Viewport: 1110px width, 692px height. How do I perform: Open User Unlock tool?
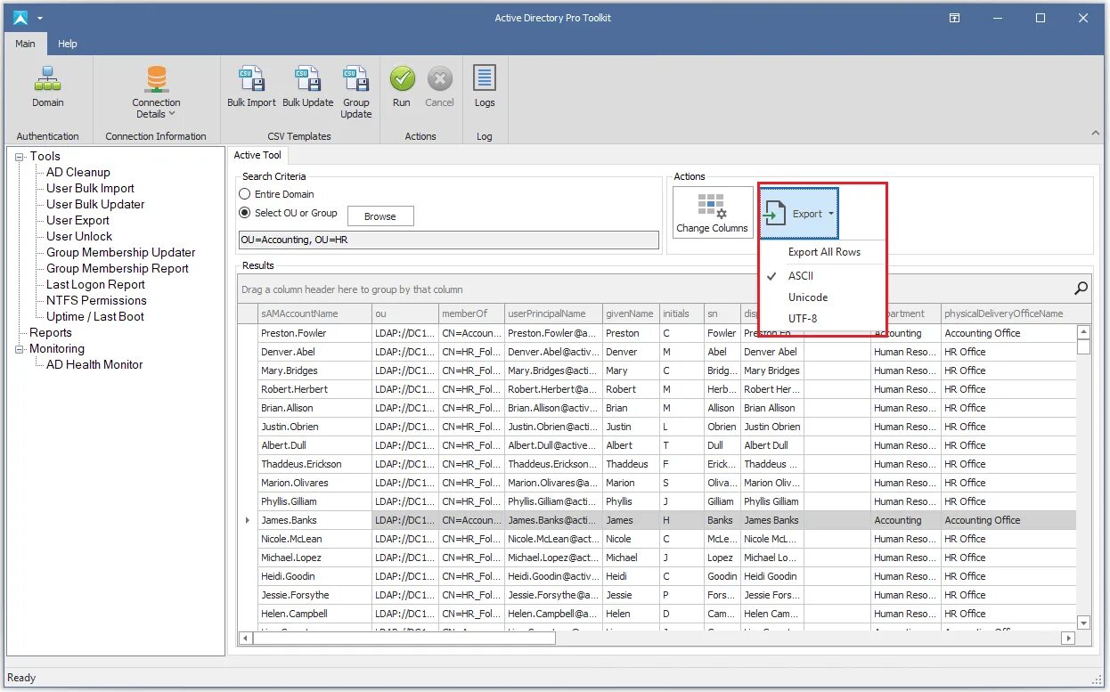point(79,236)
